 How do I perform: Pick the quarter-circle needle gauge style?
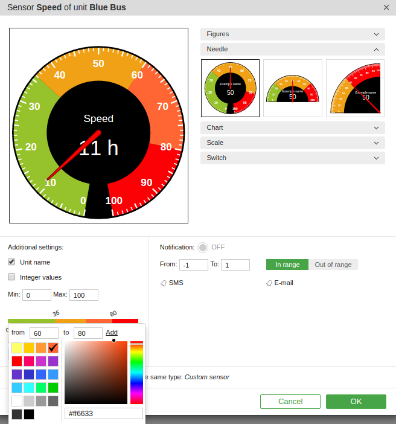pos(355,88)
